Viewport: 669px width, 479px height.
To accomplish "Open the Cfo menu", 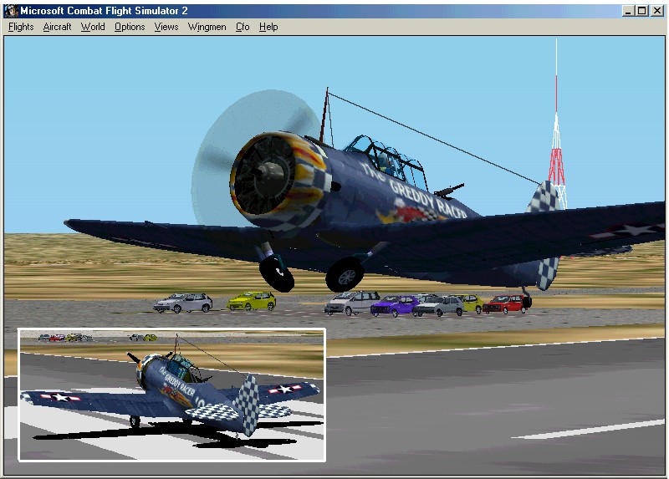I will tap(243, 27).
